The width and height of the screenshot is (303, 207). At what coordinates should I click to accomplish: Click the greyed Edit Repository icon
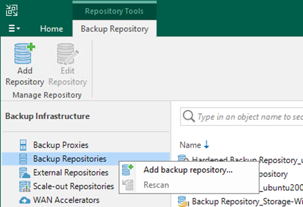68,54
